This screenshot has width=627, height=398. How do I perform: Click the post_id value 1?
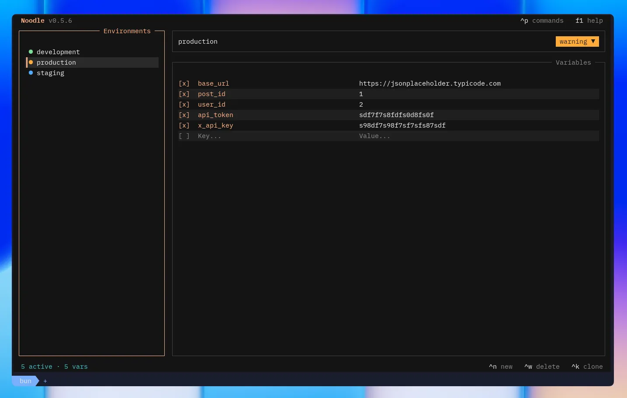point(361,94)
